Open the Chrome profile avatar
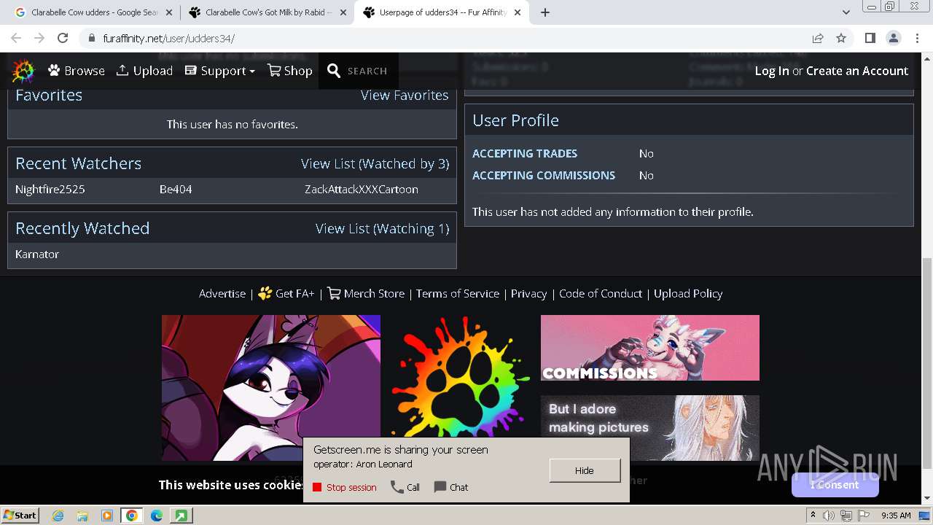This screenshot has height=525, width=933. tap(893, 38)
